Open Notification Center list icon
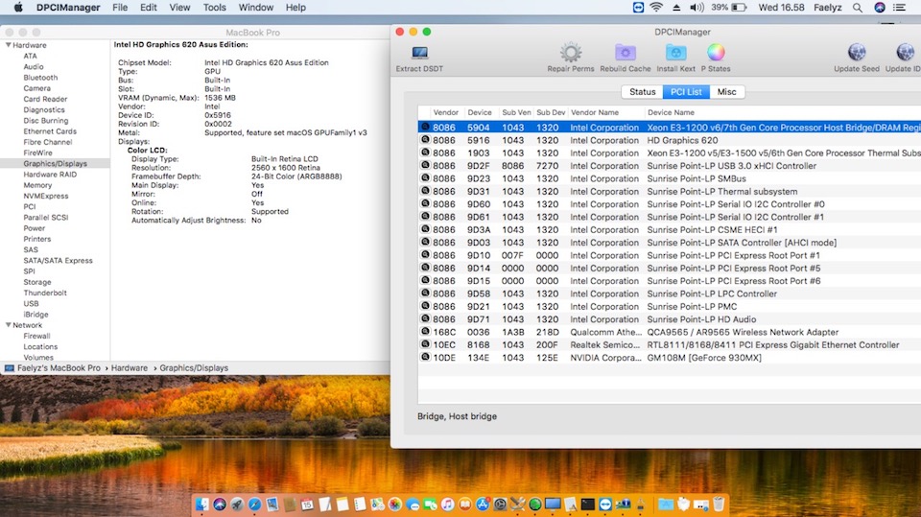Viewport: 921px width, 517px height. (899, 8)
